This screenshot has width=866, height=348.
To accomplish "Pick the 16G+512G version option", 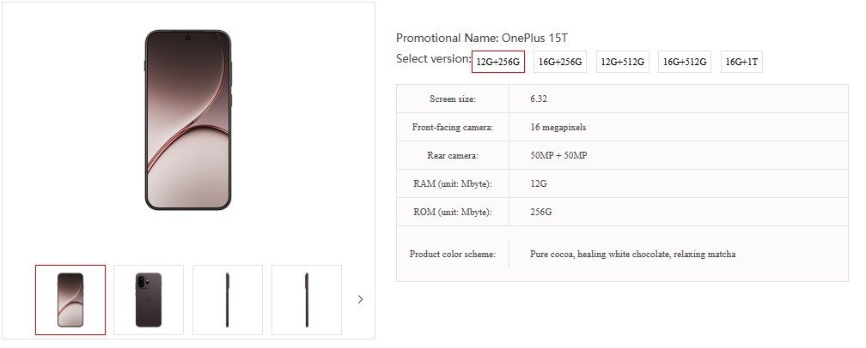I will (x=685, y=62).
